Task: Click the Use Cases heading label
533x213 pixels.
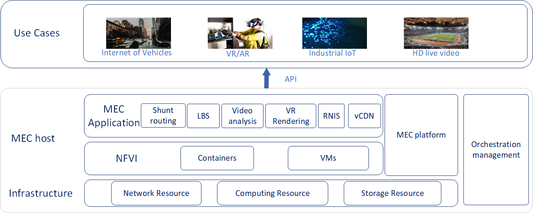Action: pos(37,33)
